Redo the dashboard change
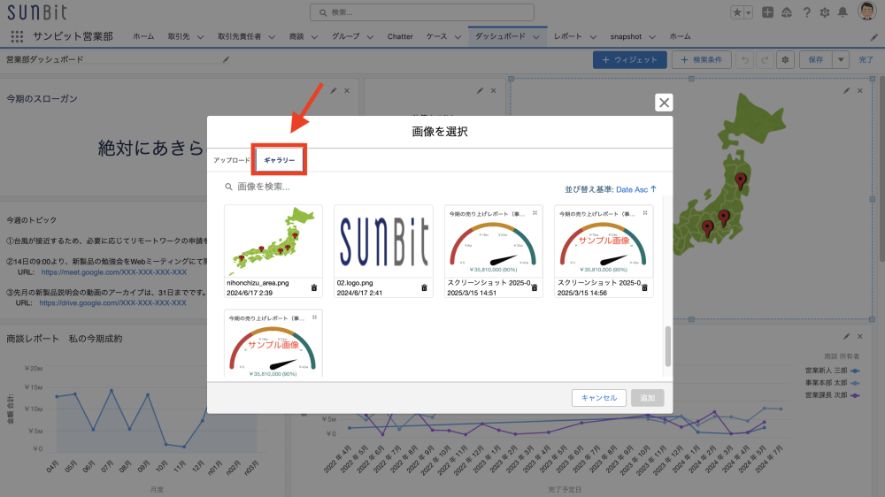 (x=765, y=60)
